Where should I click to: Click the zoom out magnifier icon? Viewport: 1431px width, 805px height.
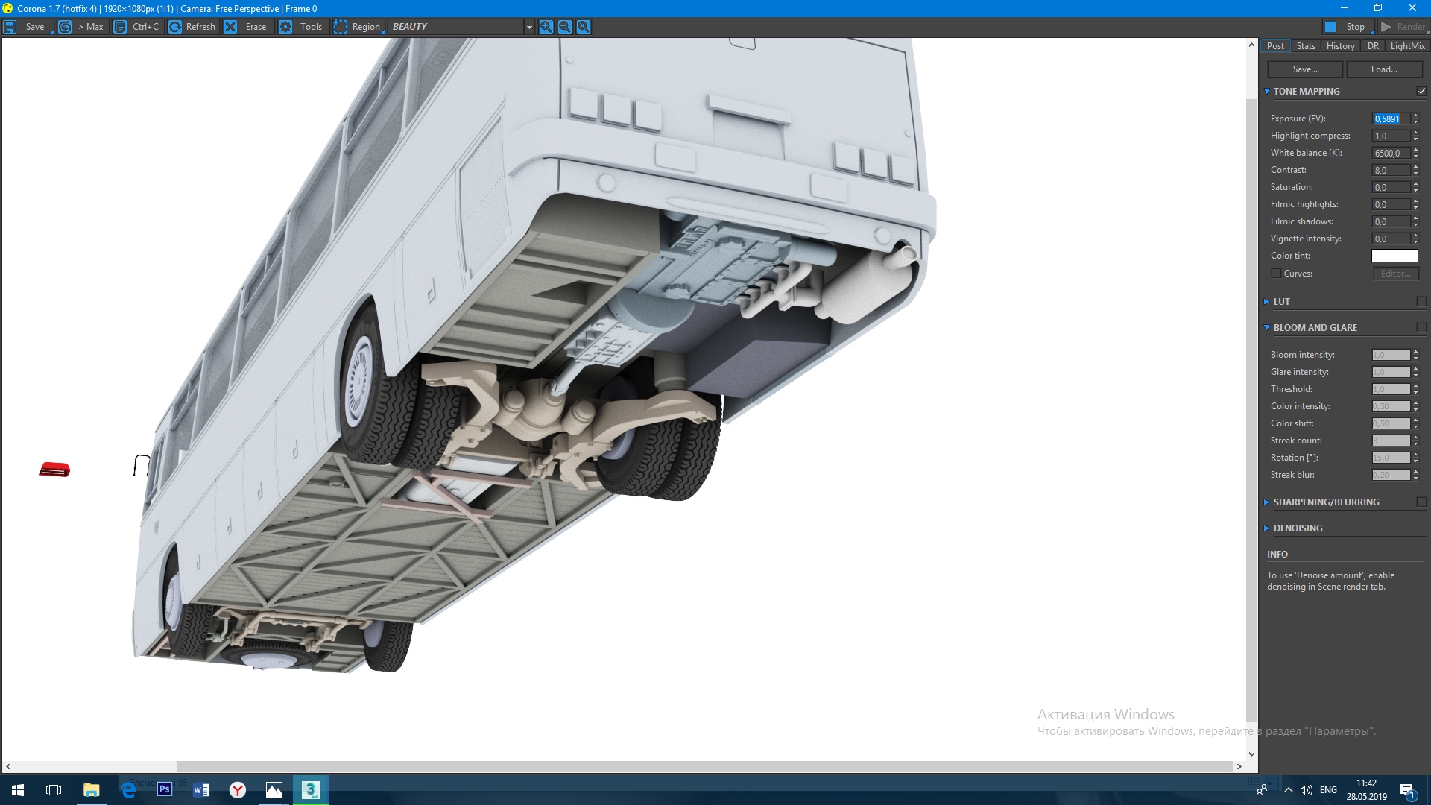[565, 27]
